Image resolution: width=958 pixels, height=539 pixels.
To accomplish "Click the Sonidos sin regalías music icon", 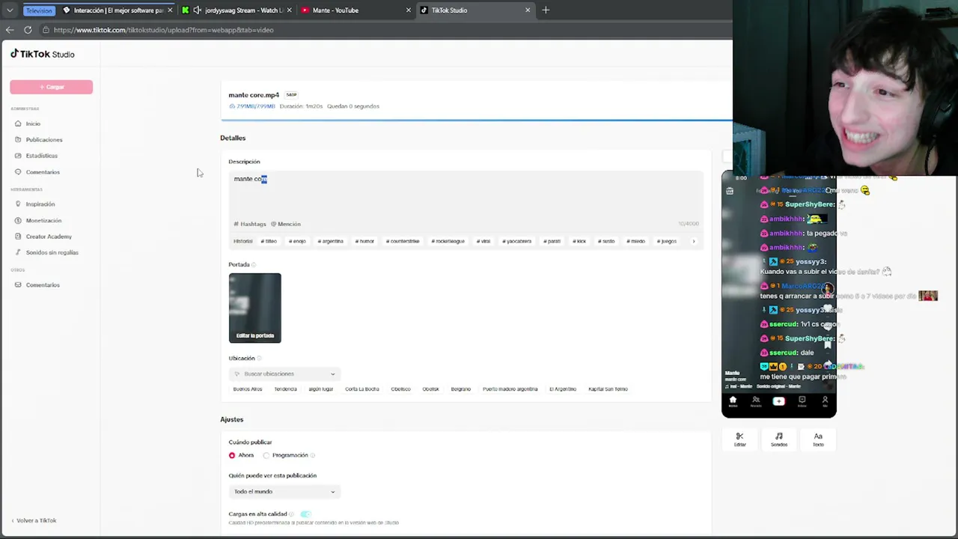I will (x=18, y=252).
